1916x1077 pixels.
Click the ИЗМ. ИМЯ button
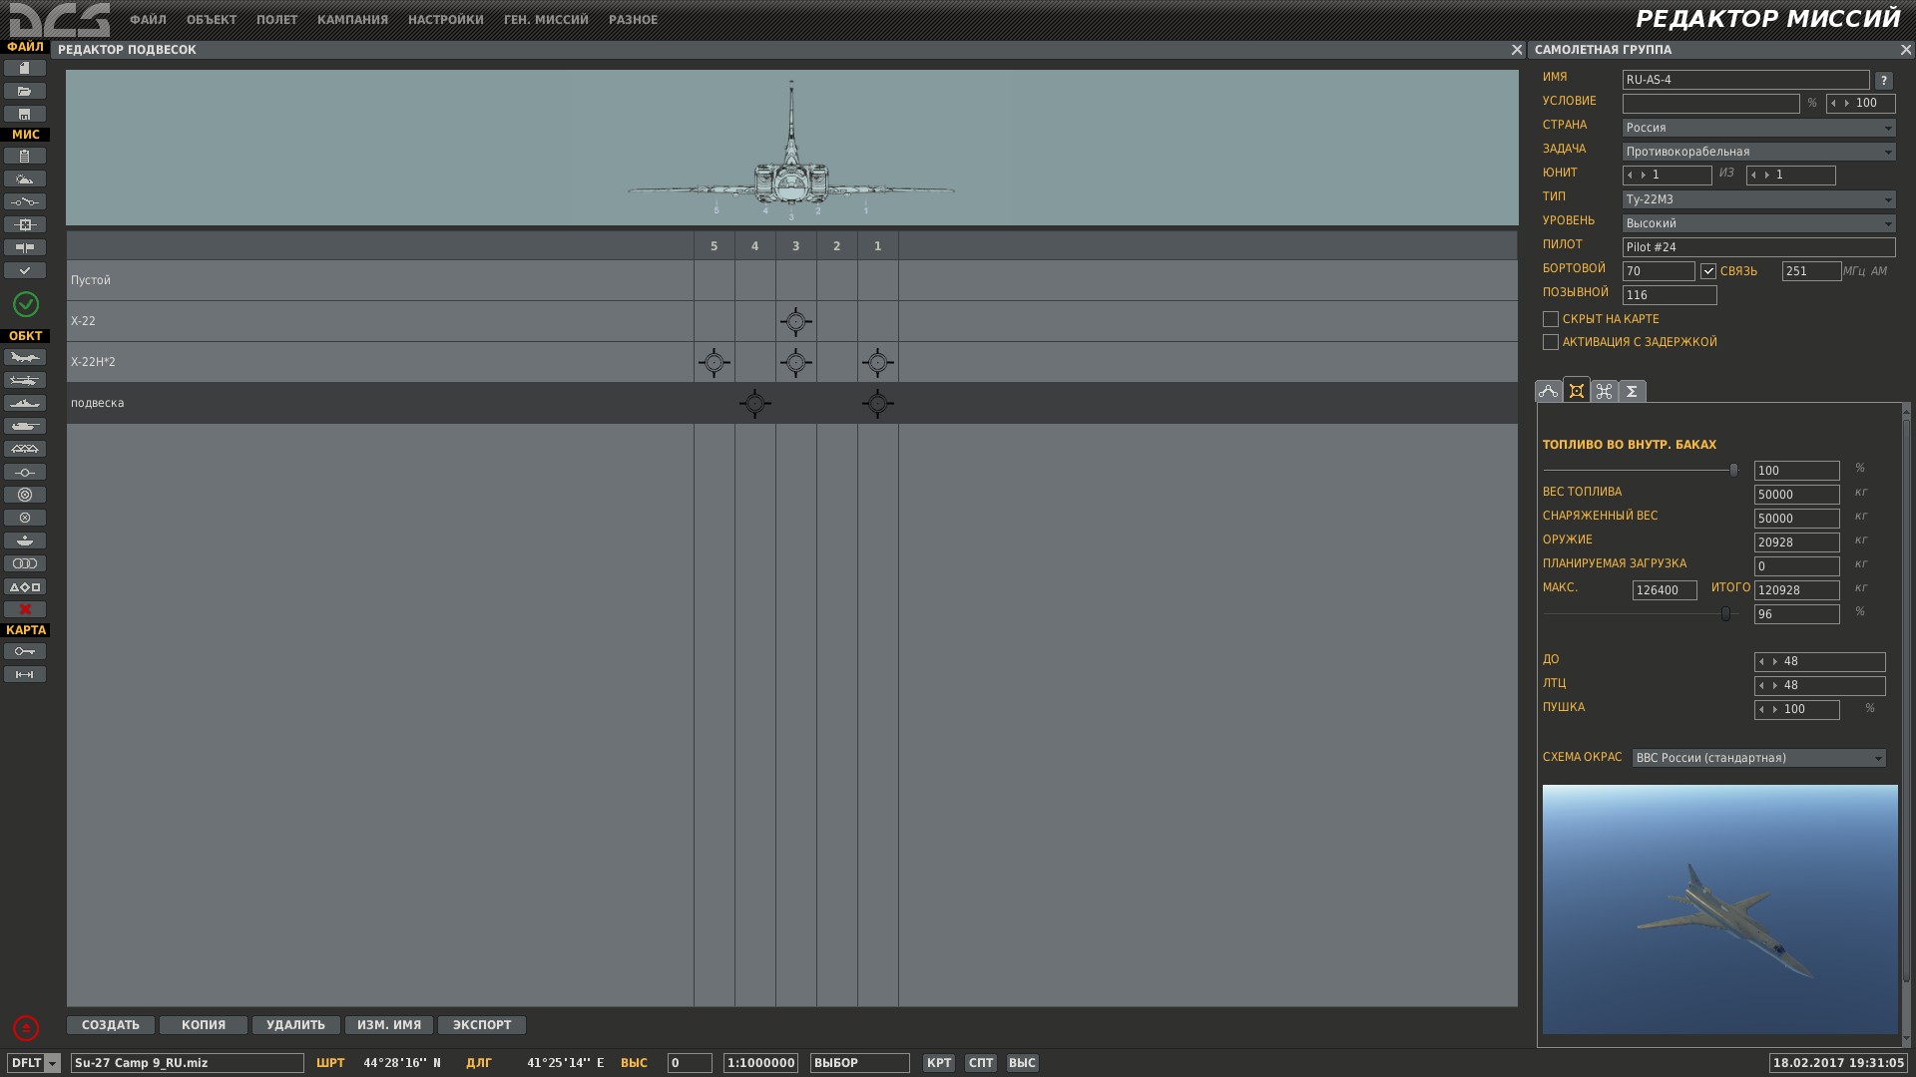pos(389,1025)
